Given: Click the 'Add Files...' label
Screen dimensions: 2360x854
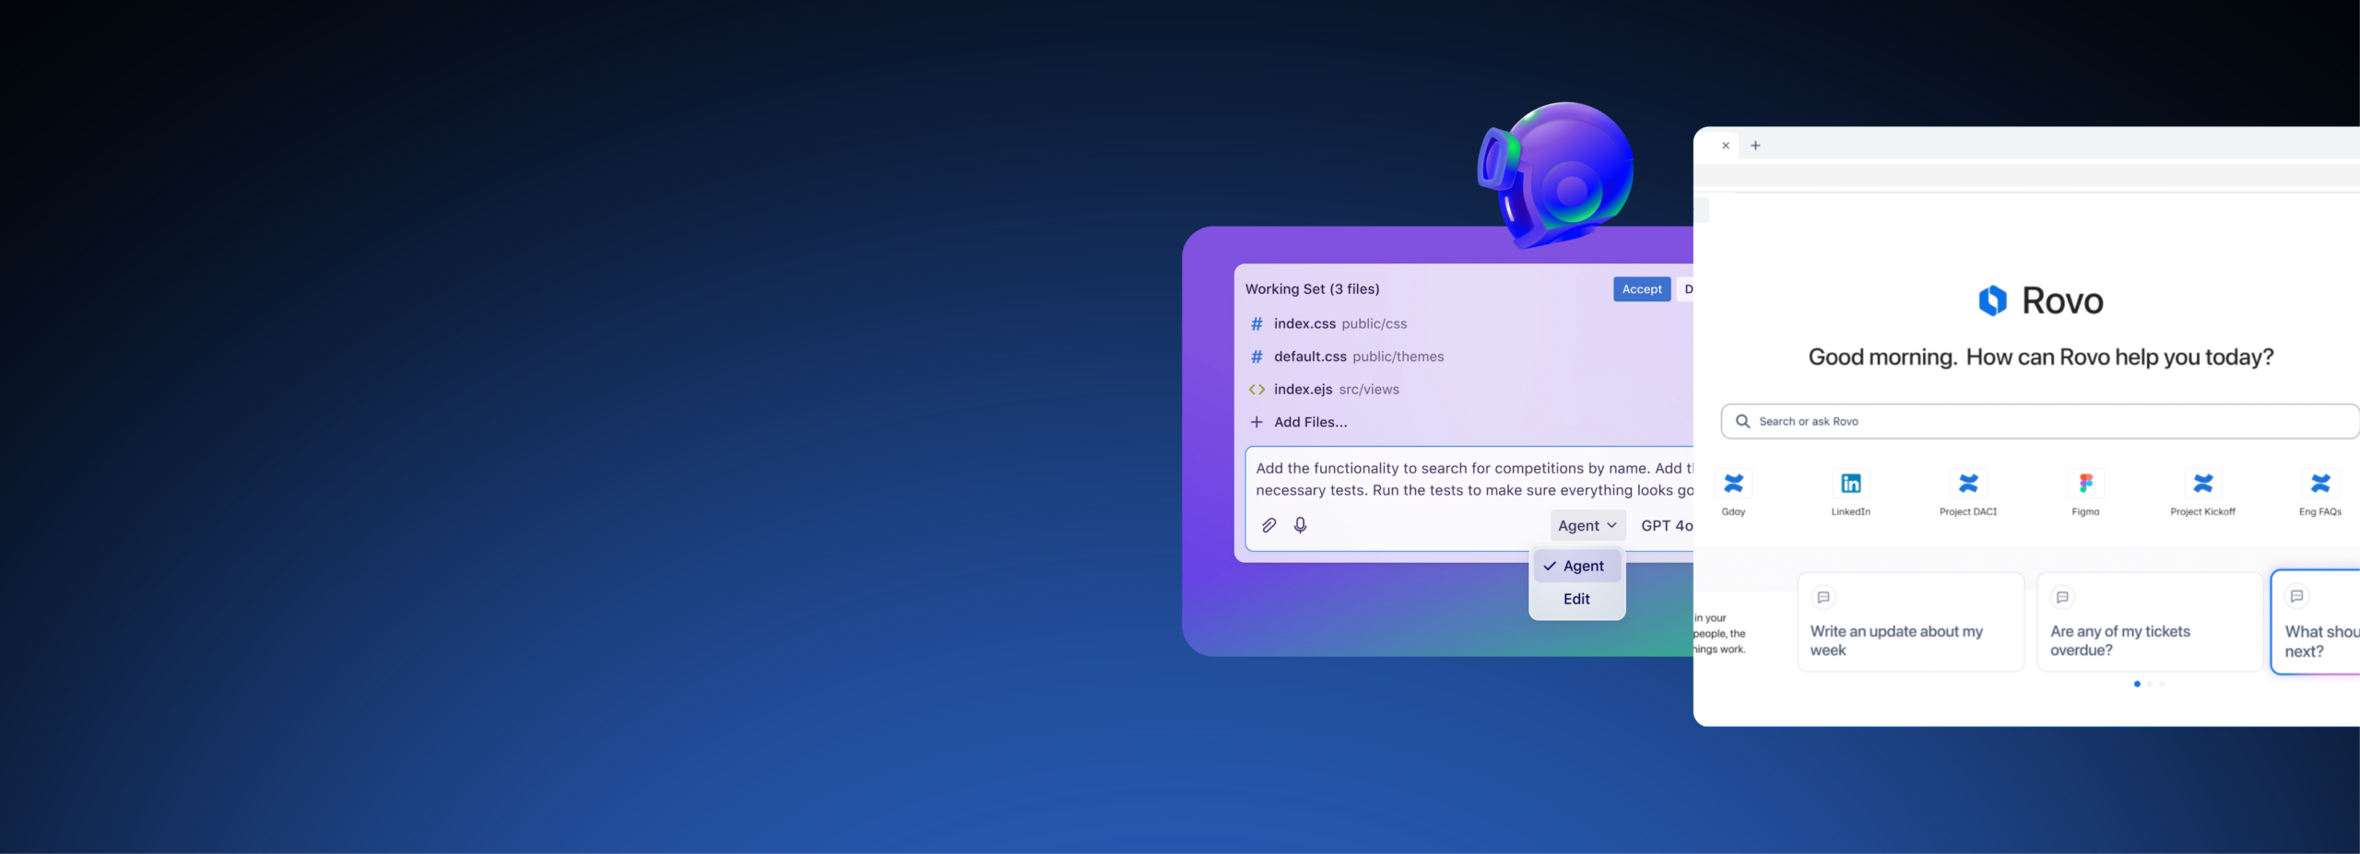Looking at the screenshot, I should click(1310, 422).
